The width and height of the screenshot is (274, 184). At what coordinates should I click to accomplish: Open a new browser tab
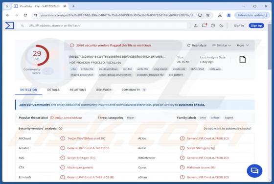[73, 6]
